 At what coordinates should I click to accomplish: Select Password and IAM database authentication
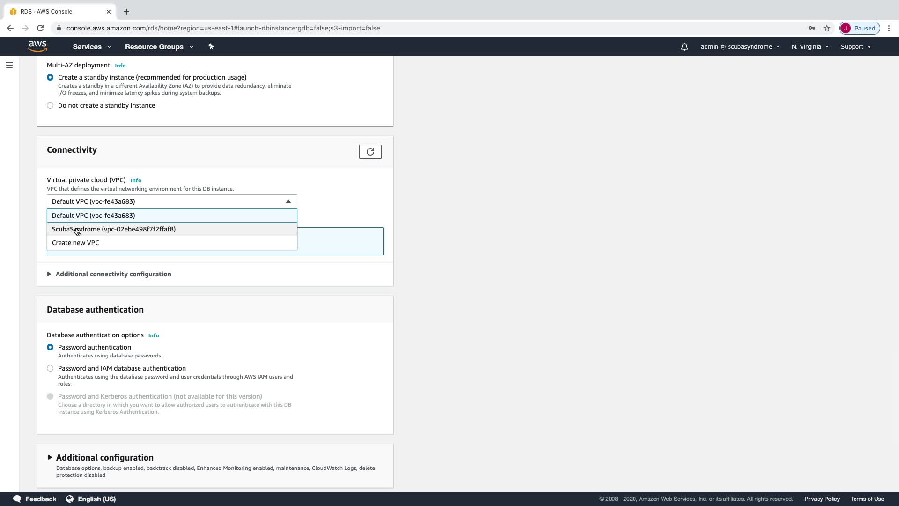(x=50, y=368)
